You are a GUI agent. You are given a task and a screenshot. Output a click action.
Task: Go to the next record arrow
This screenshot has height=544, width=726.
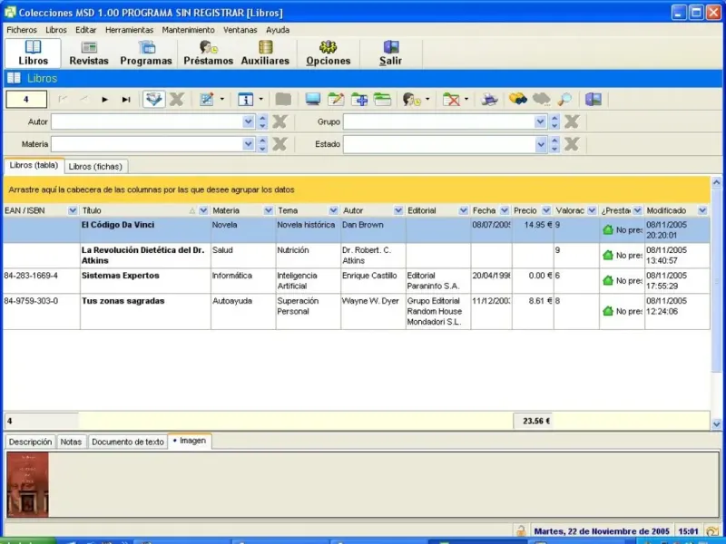click(105, 100)
